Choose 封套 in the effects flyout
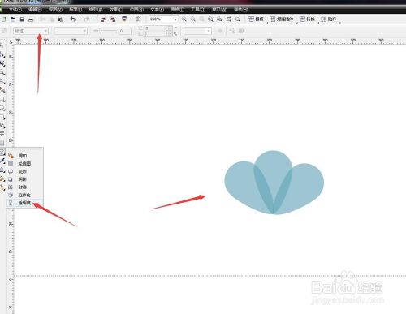The image size is (406, 314). [24, 187]
